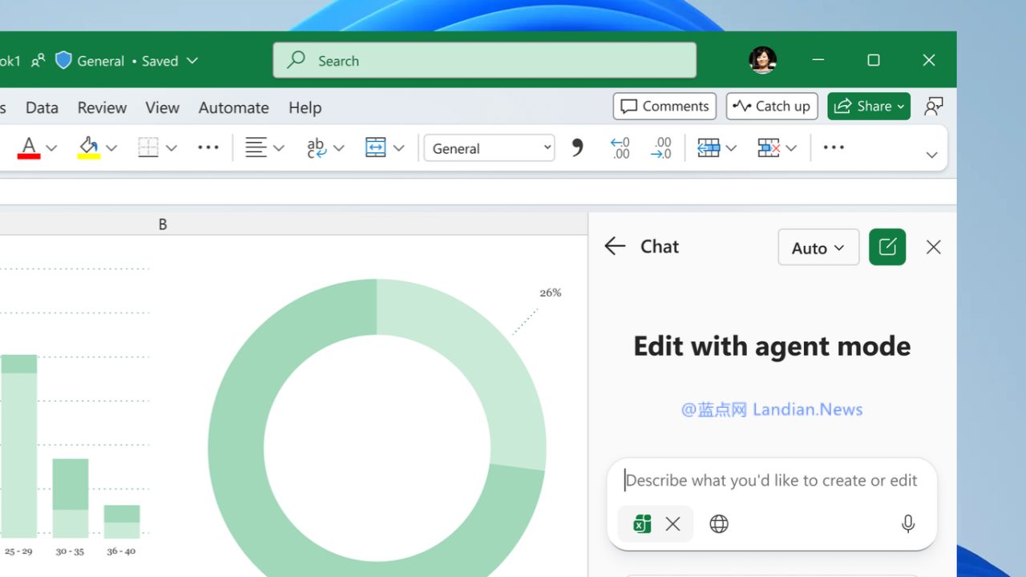Click the Comments button
The image size is (1026, 577).
(664, 106)
